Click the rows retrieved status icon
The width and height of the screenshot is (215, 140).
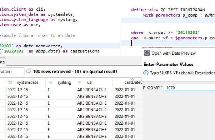click(x=29, y=71)
